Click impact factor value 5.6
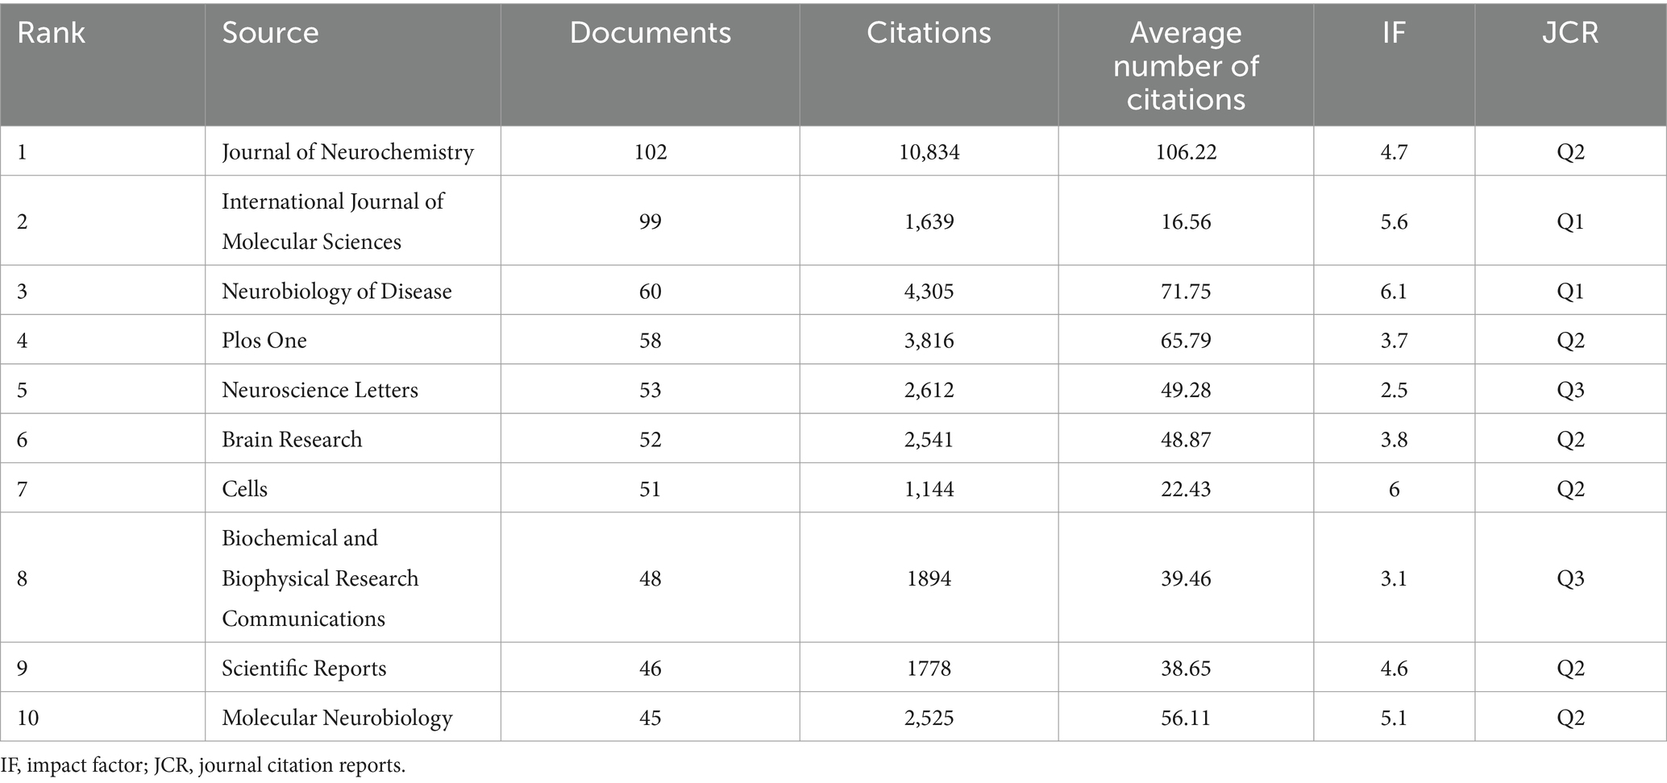Viewport: 1667px width, 783px height. point(1394,222)
